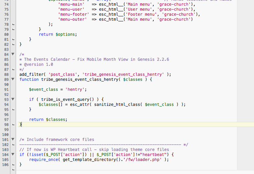Screen dimensions: 254x174
Task: Collapse the comment block fold at line 84
Action: tap(13, 54)
